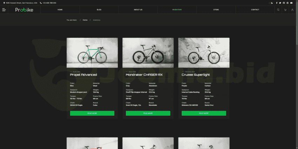
Task: Visit the YouTube social icon
Action: tap(291, 3)
